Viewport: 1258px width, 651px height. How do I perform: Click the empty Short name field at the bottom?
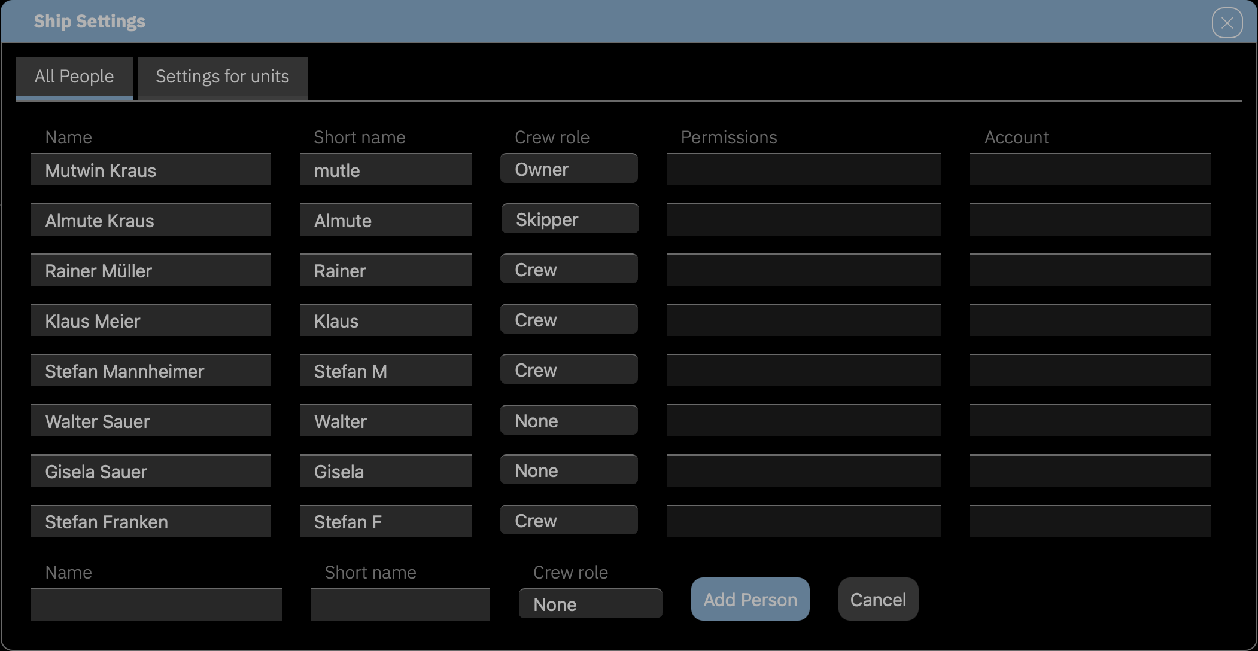tap(400, 604)
